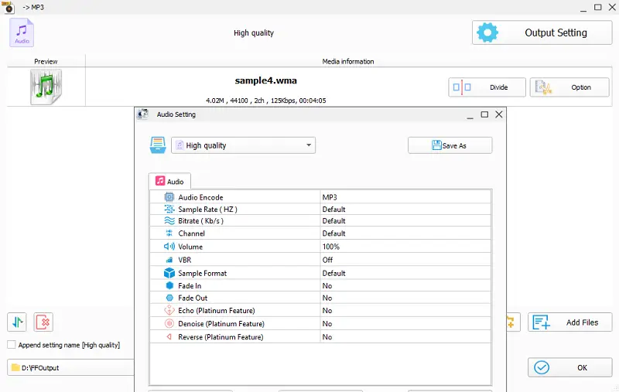Image resolution: width=619 pixels, height=392 pixels.
Task: Click the Option scissors film icon
Action: (x=543, y=87)
